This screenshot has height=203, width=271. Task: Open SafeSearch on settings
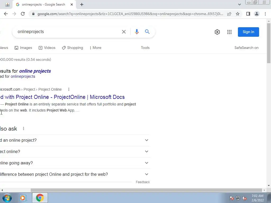tap(246, 48)
